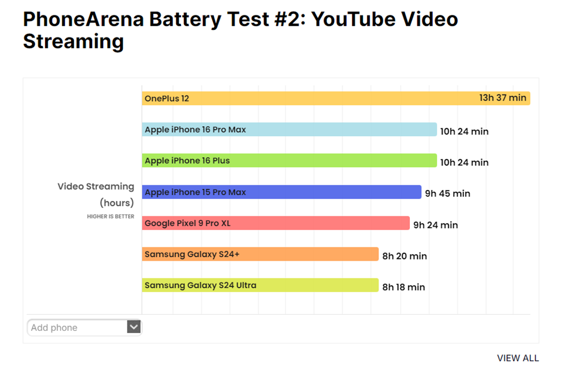Select the Apple iPhone 16 Plus green bar
Screen dimensions: 562x374
point(289,161)
